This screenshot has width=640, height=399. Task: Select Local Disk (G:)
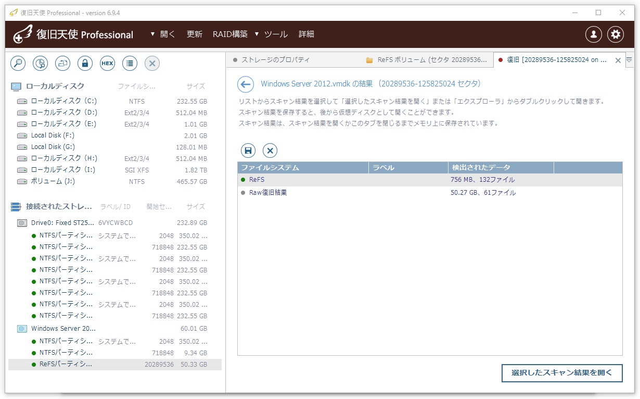[115, 147]
